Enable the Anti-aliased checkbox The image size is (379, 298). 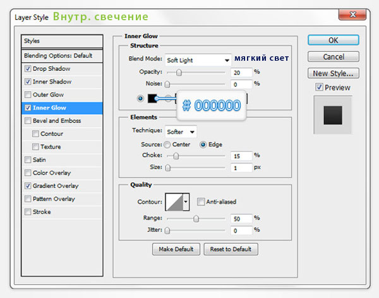click(x=201, y=202)
